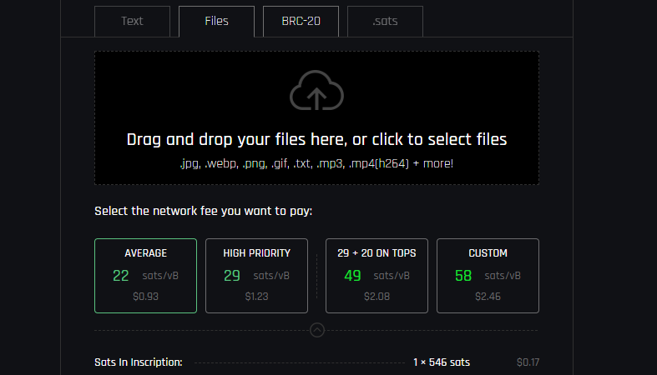This screenshot has height=375, width=657.
Task: Click the 1 × 546 sats amount
Action: point(442,362)
